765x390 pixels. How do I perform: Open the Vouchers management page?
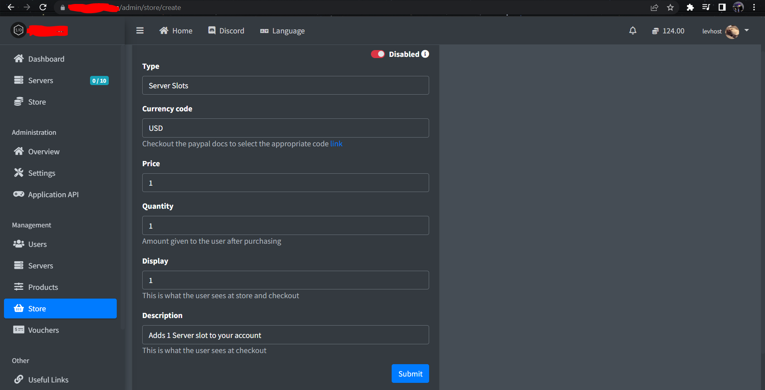click(43, 330)
